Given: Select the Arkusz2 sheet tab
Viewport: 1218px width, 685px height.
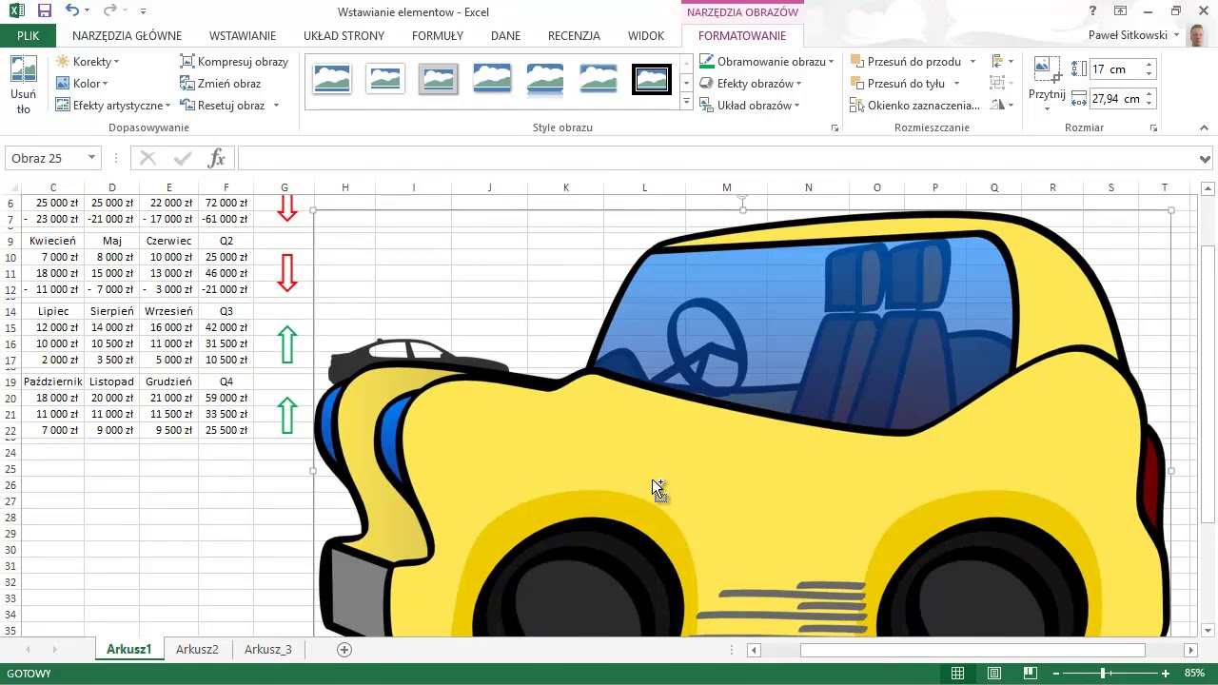Looking at the screenshot, I should point(197,649).
